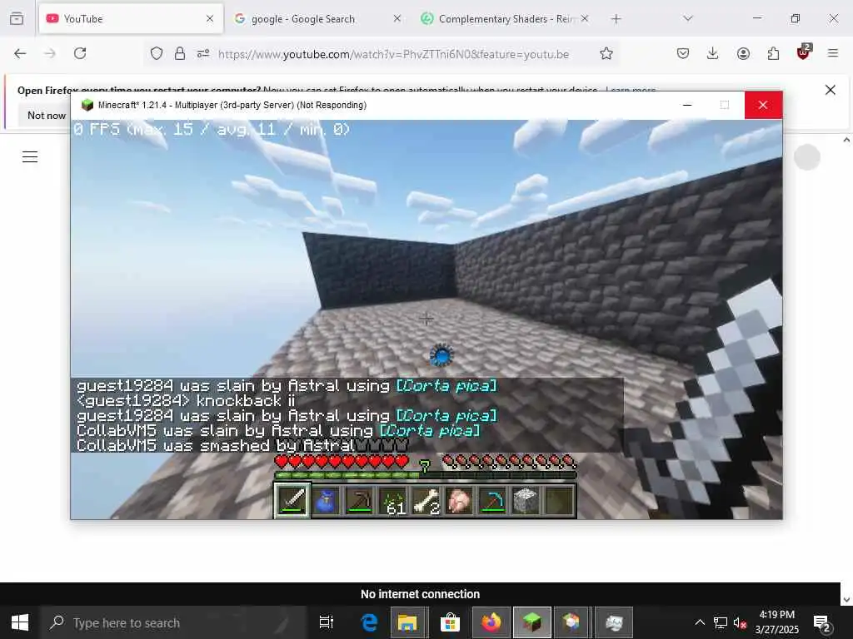853x639 pixels.
Task: Launch Microsoft Edge from the taskbar
Action: pyautogui.click(x=369, y=622)
